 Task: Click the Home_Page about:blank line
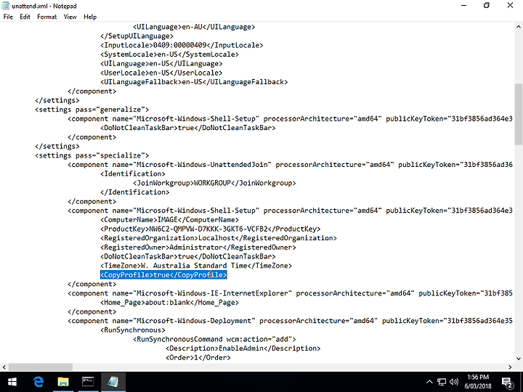click(x=169, y=302)
